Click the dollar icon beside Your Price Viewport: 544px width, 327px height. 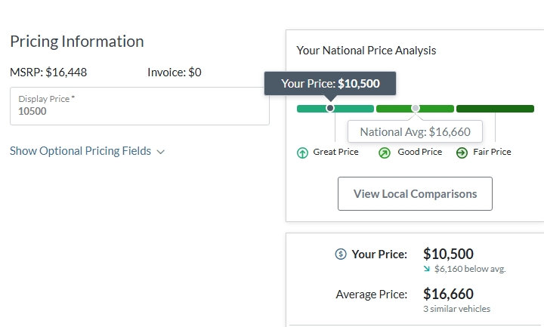(341, 255)
